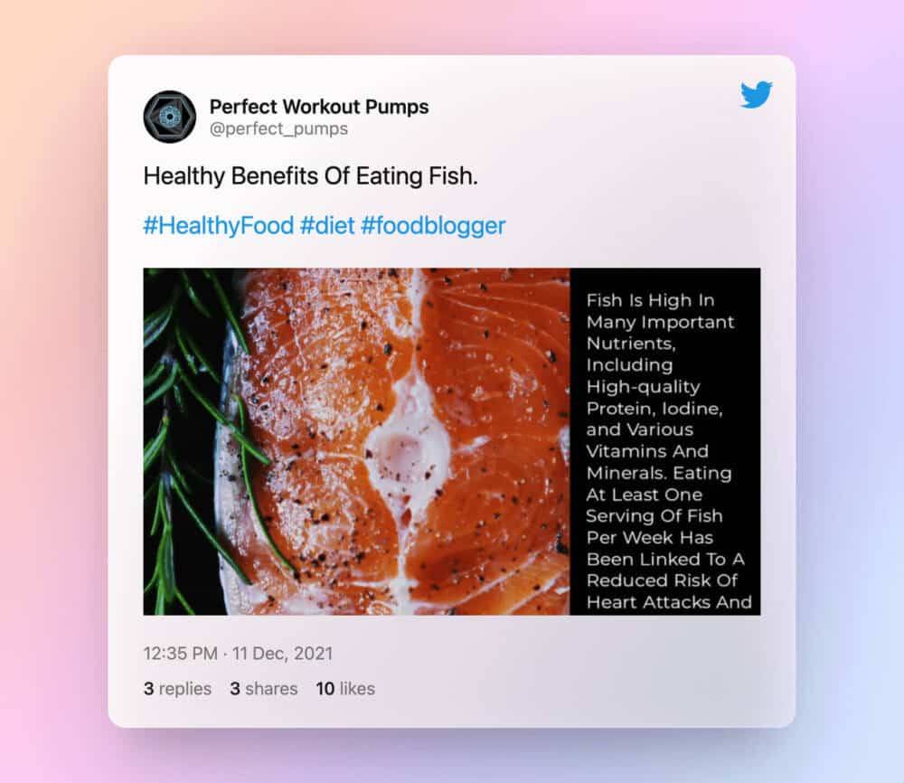
Task: Click the gradient background outside the tweet card
Action: click(52, 392)
